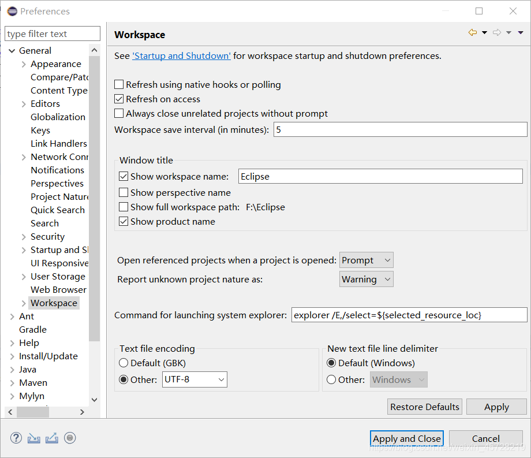The width and height of the screenshot is (531, 458).
Task: Expand the Network Connections tree node
Action: coord(23,157)
